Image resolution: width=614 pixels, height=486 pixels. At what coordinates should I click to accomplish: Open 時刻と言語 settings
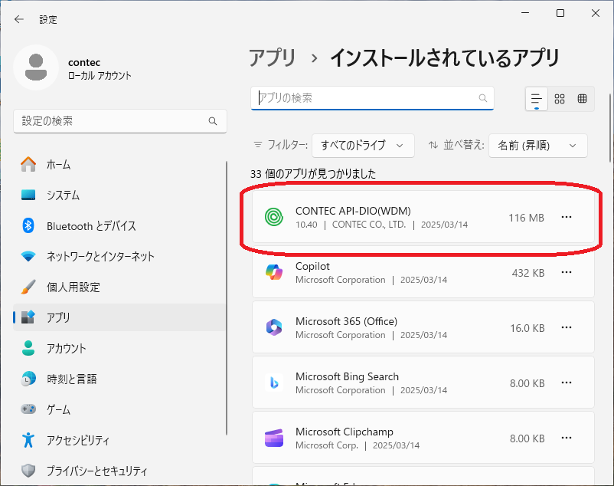click(x=119, y=379)
